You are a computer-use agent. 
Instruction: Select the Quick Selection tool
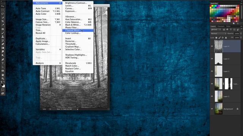click(x=3, y=17)
